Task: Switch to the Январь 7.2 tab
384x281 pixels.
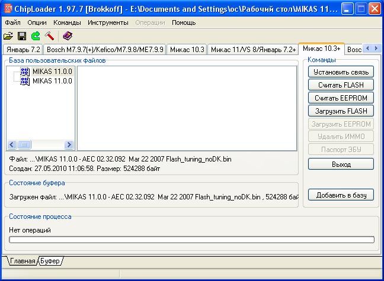Action: [23, 50]
